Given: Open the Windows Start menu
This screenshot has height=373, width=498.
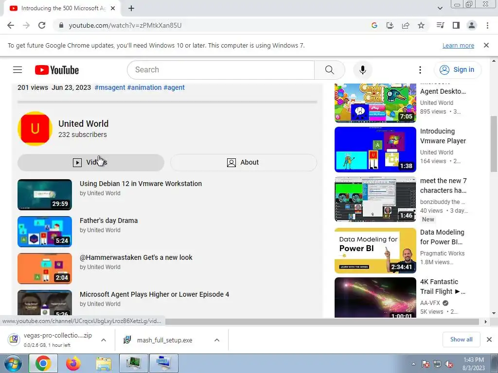Looking at the screenshot, I should coord(13,363).
